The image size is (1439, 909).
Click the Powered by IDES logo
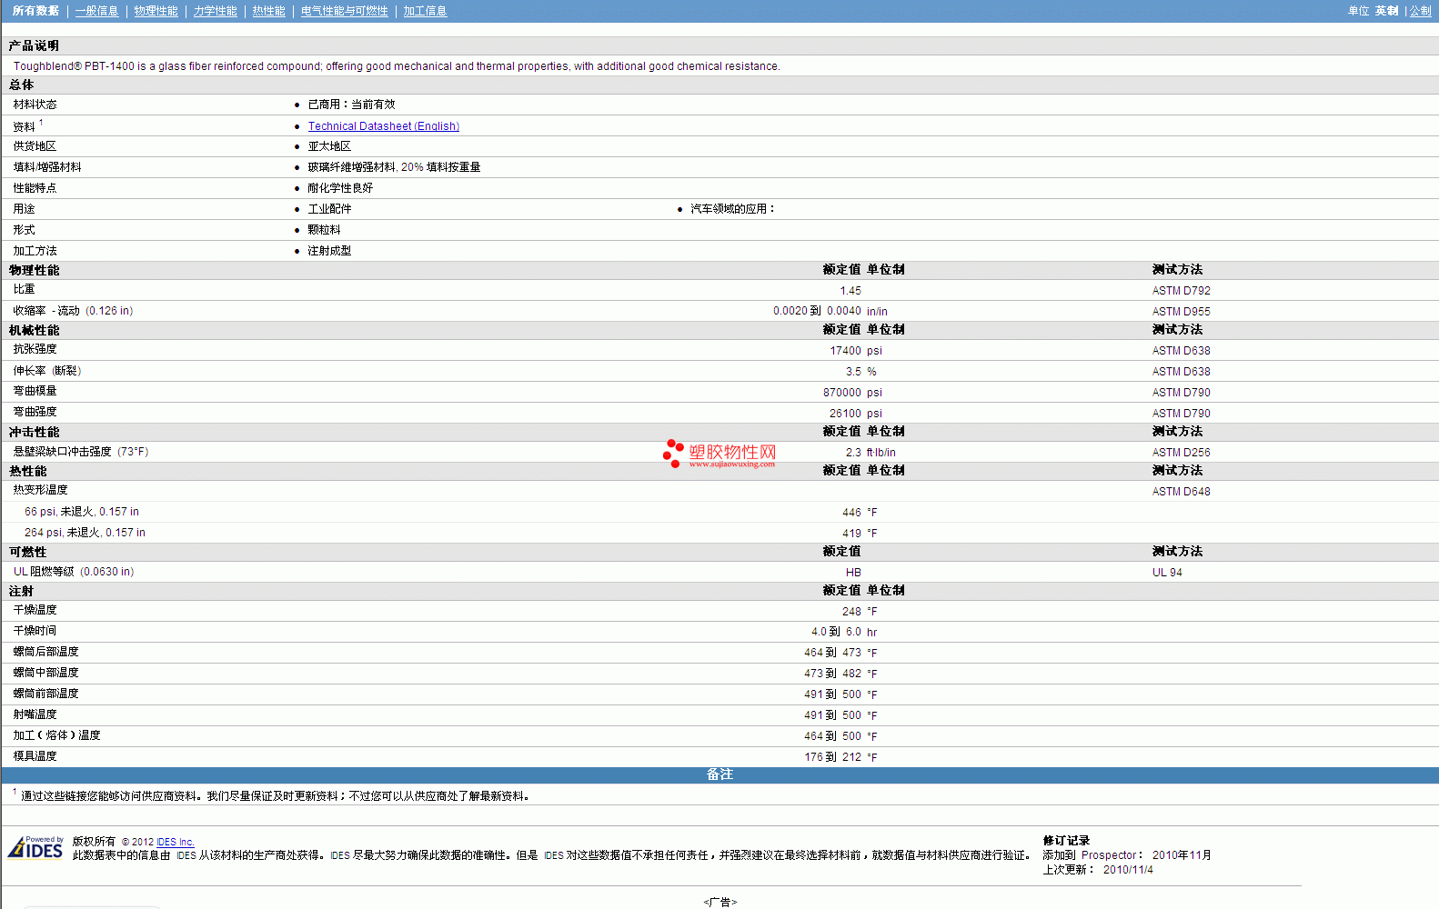pos(35,848)
